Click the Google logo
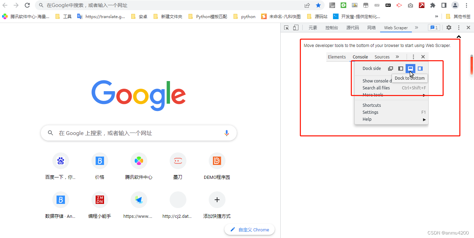 tap(139, 96)
